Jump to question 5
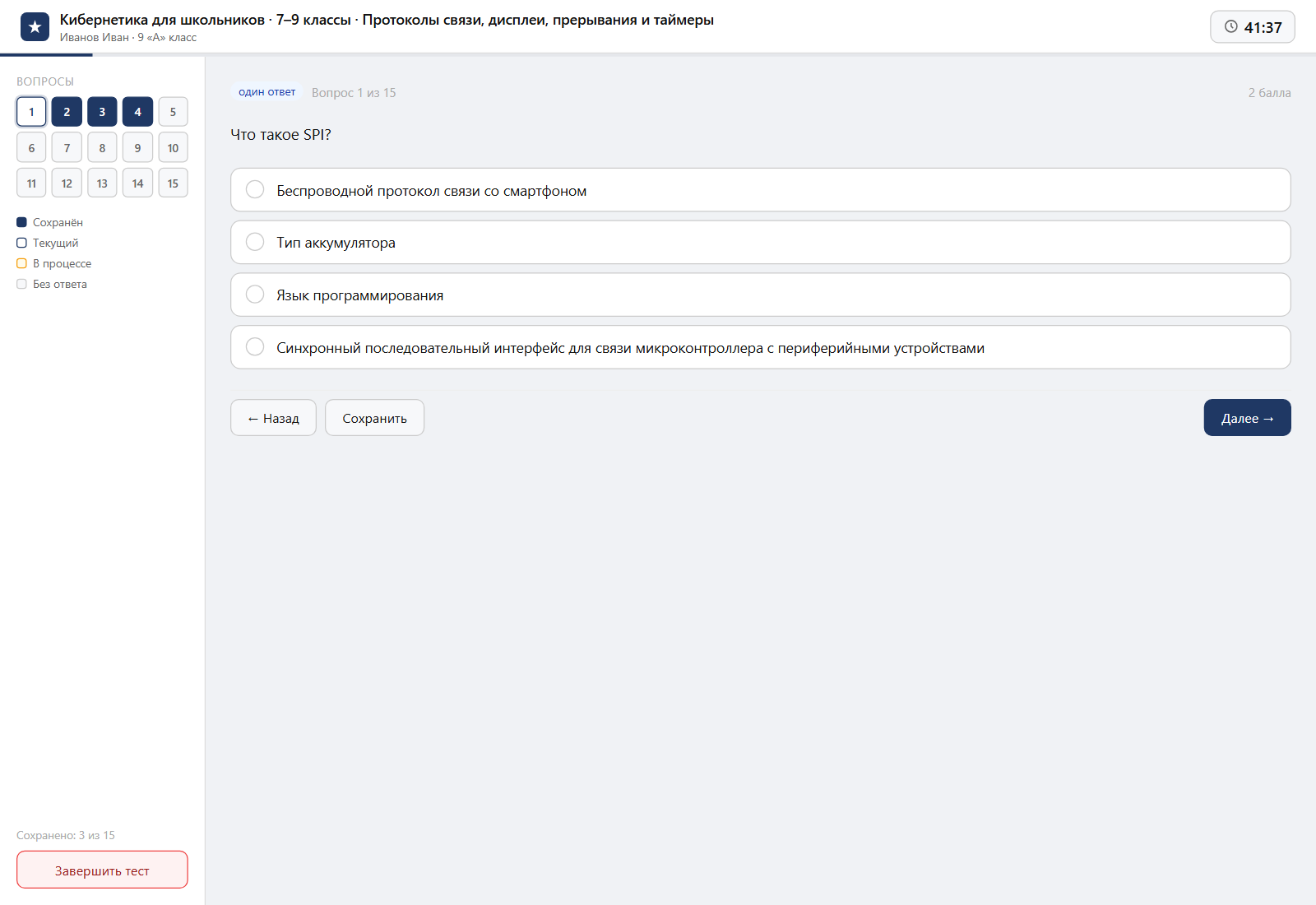This screenshot has height=905, width=1316. (x=173, y=112)
